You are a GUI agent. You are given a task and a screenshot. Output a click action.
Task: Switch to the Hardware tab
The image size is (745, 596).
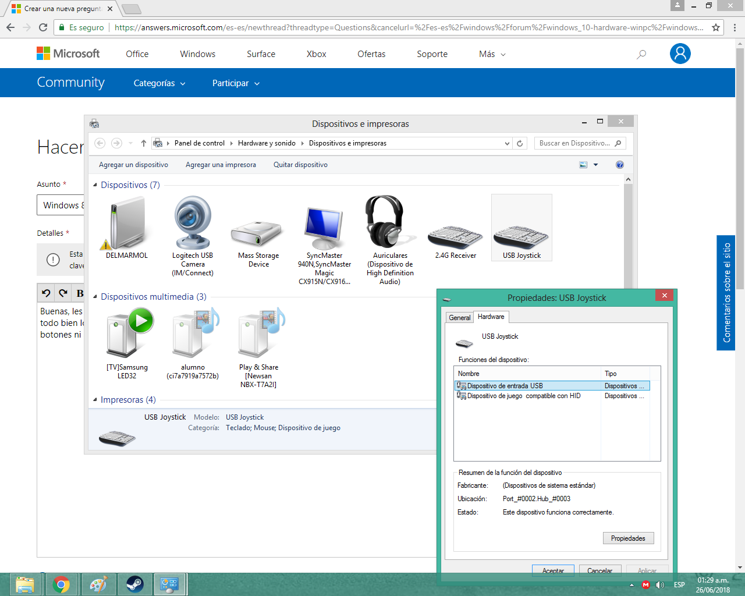click(491, 317)
